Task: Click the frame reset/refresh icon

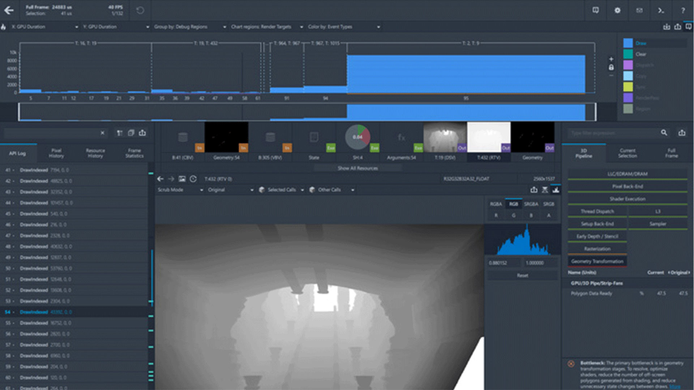Action: pyautogui.click(x=140, y=10)
